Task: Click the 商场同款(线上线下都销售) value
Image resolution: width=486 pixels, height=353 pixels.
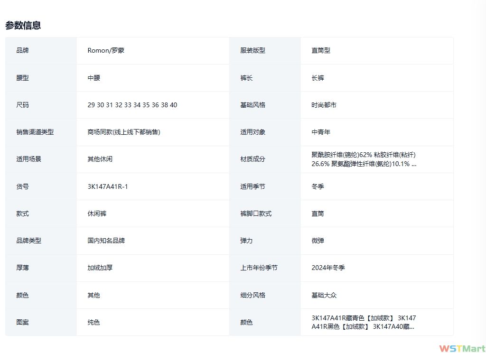Action: (124, 132)
